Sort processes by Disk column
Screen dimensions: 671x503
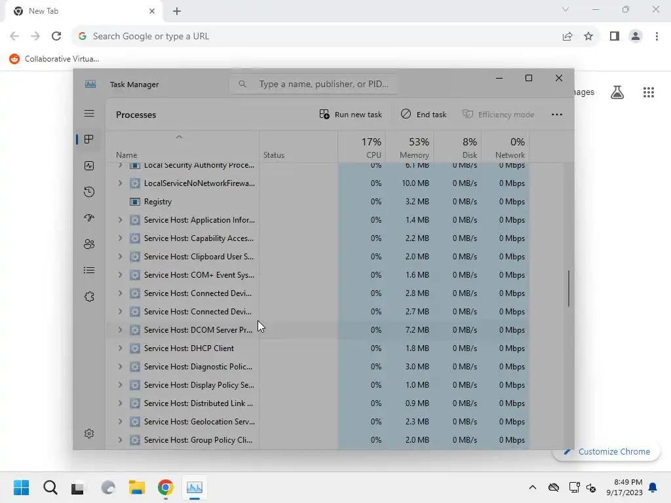457,147
